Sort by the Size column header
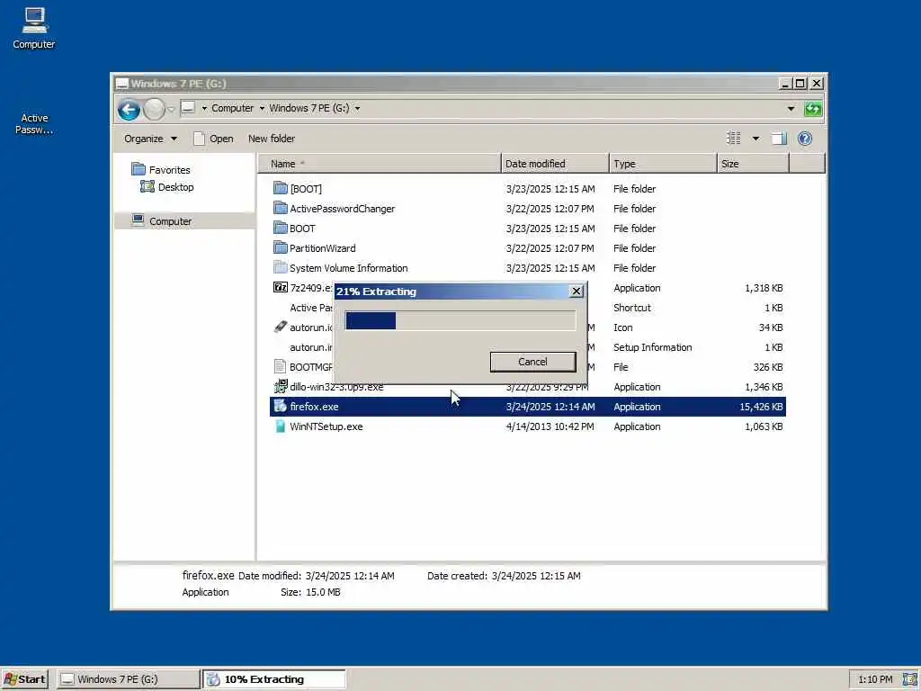 [753, 164]
